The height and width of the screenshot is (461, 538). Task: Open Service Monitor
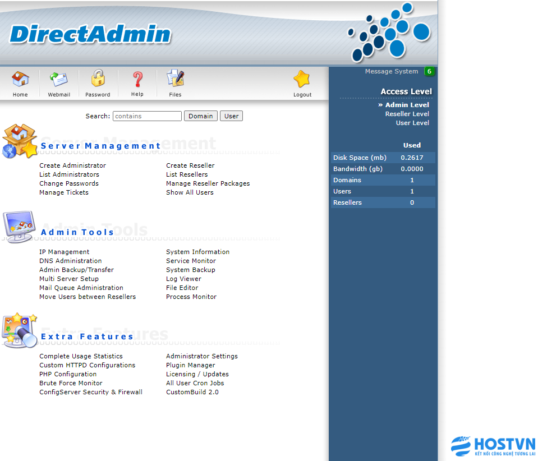191,261
